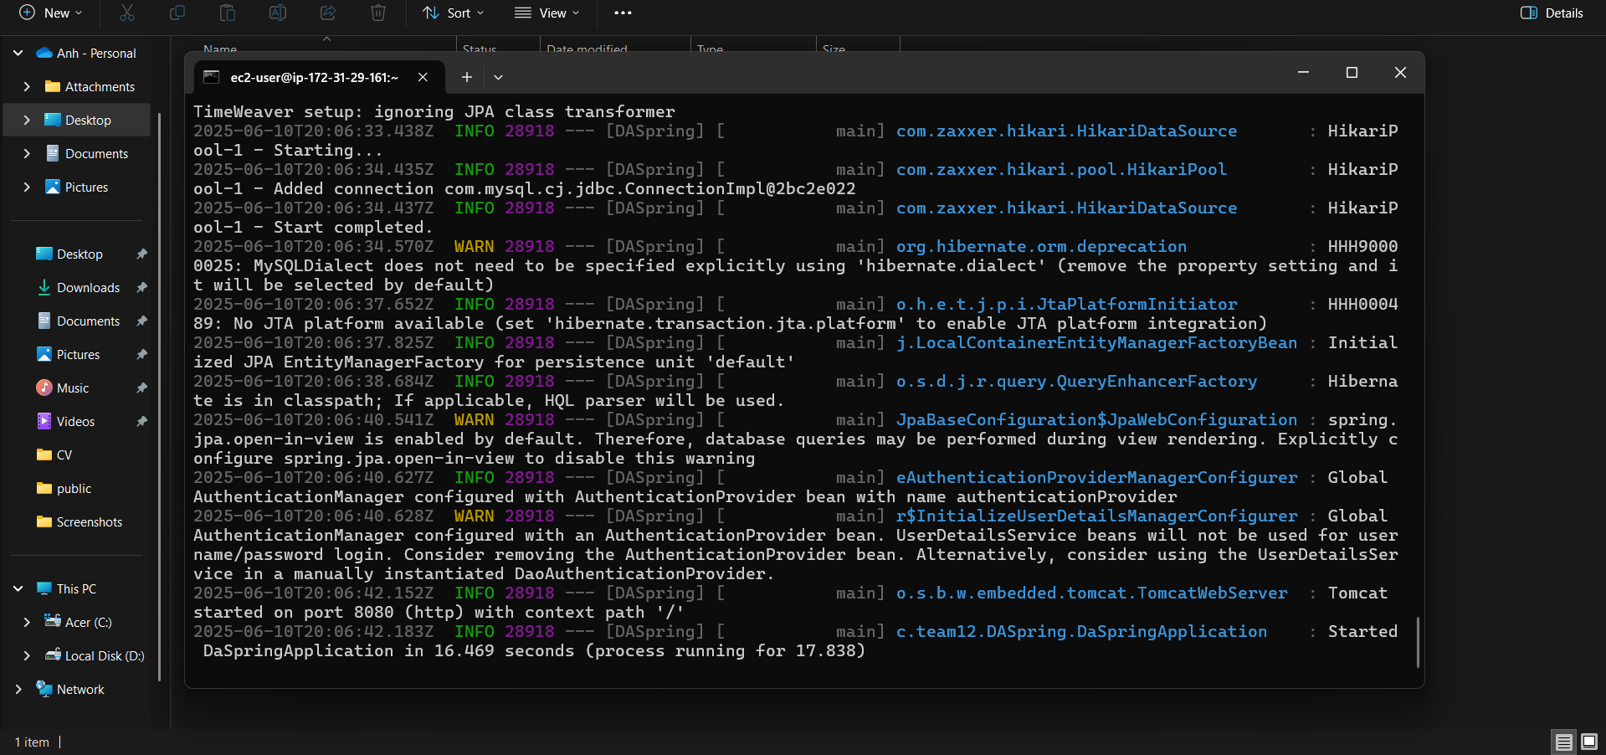Click the Name column header

pyautogui.click(x=220, y=49)
